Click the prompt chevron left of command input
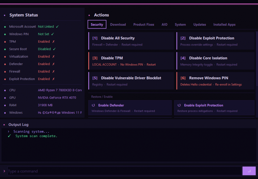 pyautogui.click(x=4, y=171)
